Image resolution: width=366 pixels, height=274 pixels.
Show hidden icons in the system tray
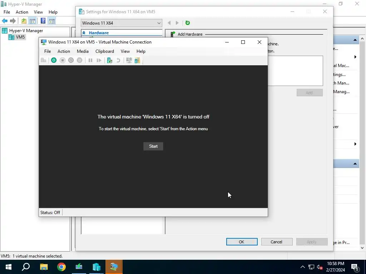pos(302,267)
